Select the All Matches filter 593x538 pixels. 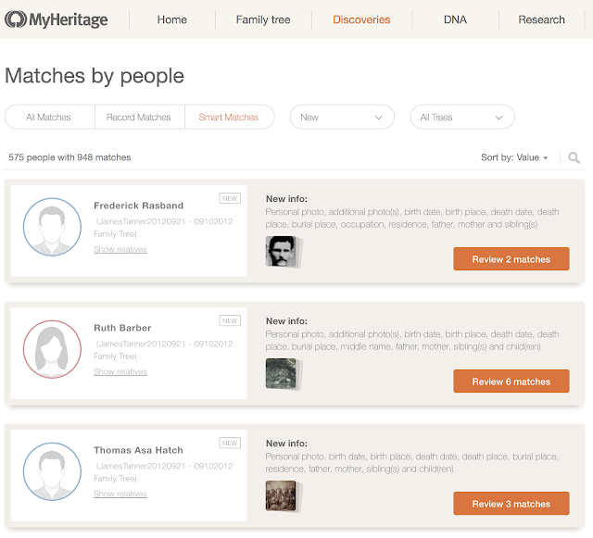pos(49,118)
